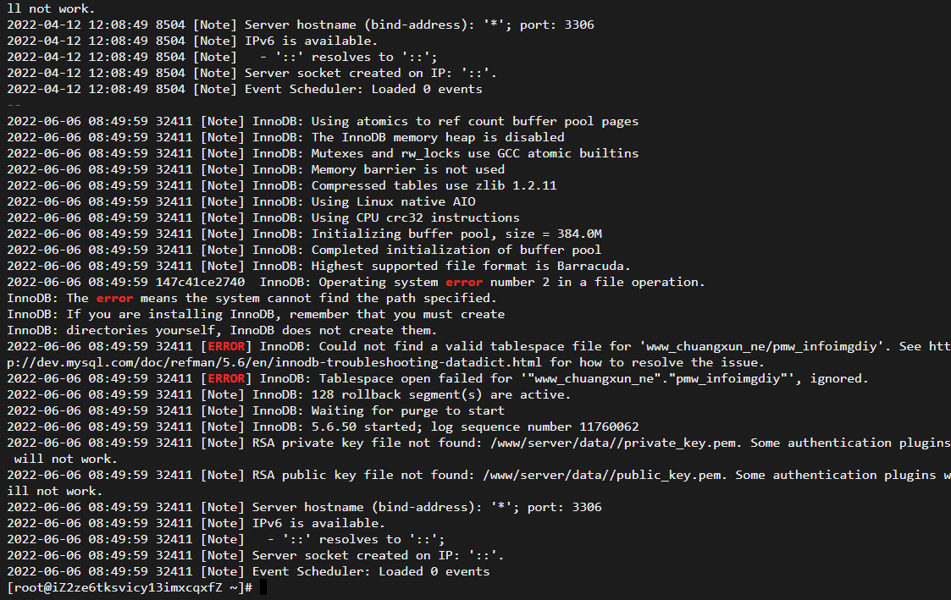The width and height of the screenshot is (951, 600).
Task: Click the red 'error' word before 'number 2'
Action: click(x=463, y=282)
